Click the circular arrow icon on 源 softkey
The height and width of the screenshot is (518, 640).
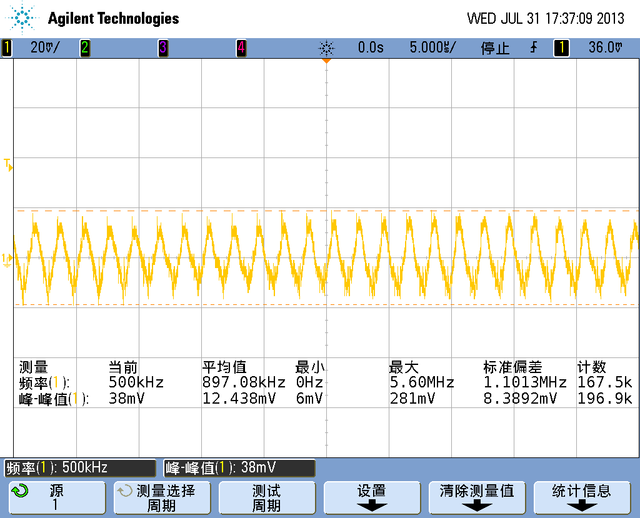click(20, 491)
